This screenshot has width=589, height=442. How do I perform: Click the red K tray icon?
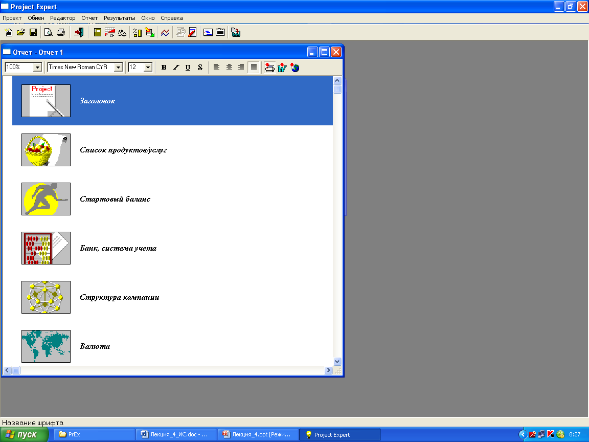tap(551, 434)
